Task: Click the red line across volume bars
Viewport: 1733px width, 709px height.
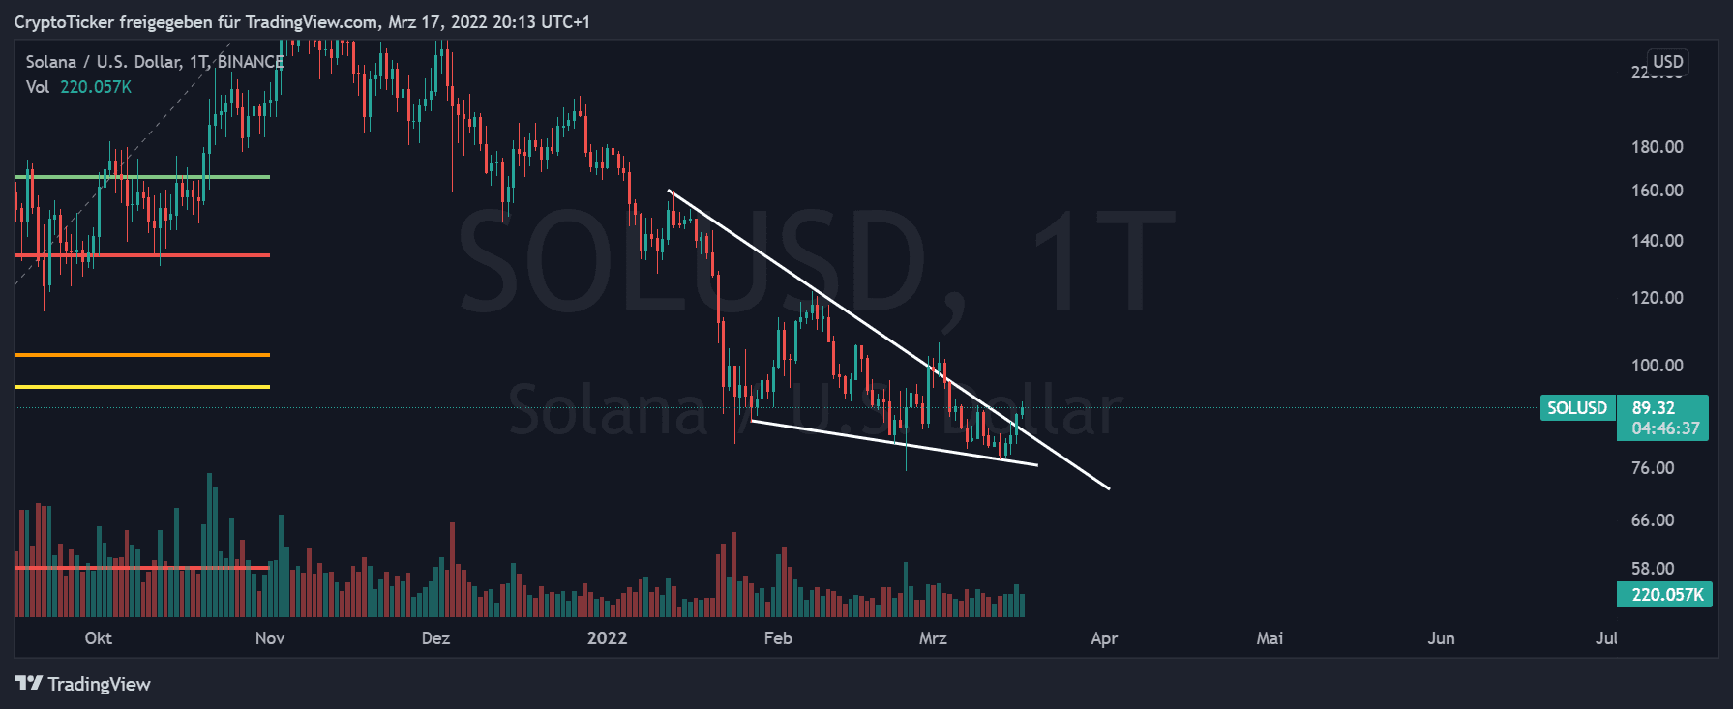Action: pyautogui.click(x=142, y=568)
